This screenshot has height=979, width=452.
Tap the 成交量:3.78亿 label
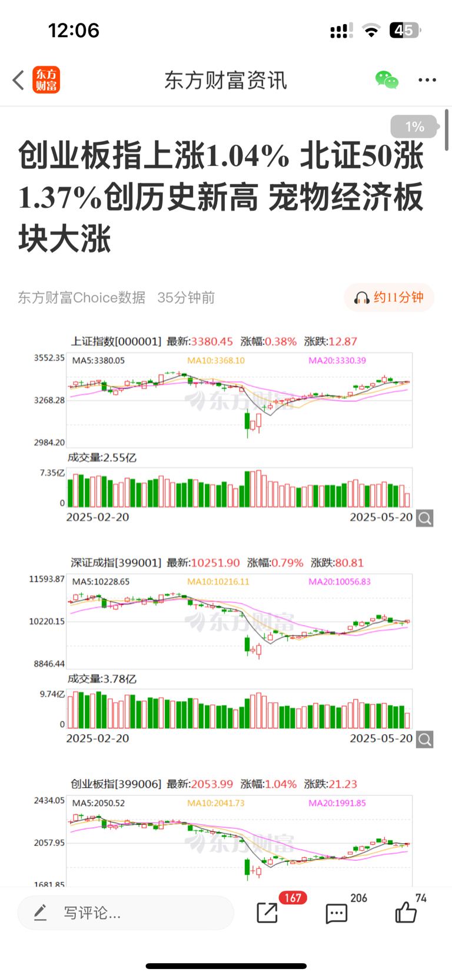[102, 679]
